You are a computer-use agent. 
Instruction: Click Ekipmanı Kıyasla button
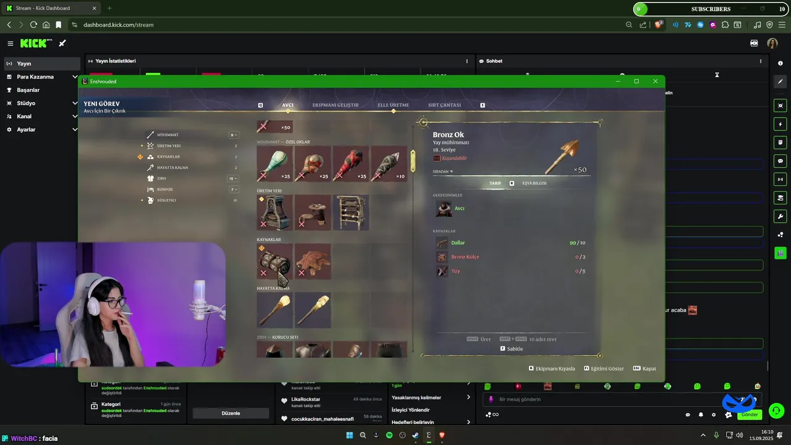(x=552, y=368)
